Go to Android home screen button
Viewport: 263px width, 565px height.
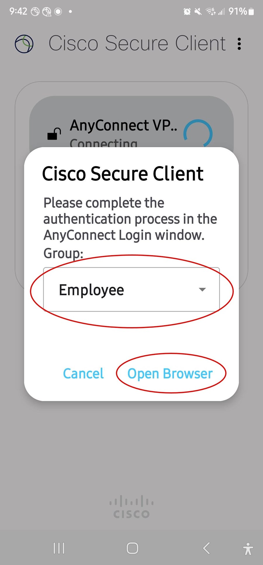(132, 548)
